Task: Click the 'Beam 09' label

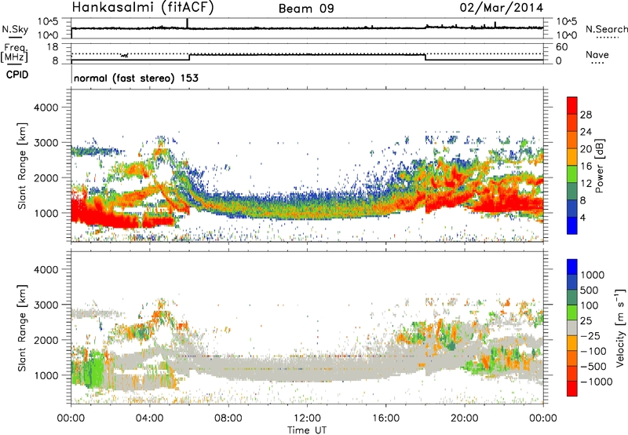Action: [x=306, y=9]
